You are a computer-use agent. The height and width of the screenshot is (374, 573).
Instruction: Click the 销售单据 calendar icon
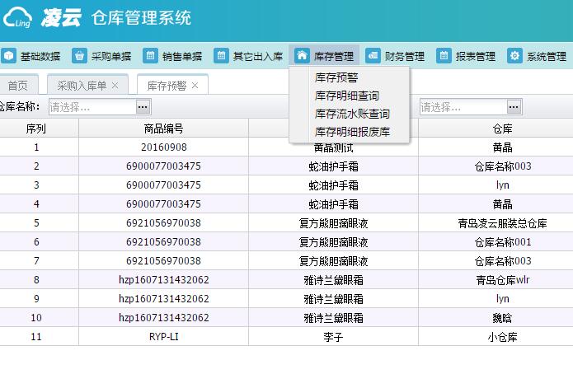(151, 56)
